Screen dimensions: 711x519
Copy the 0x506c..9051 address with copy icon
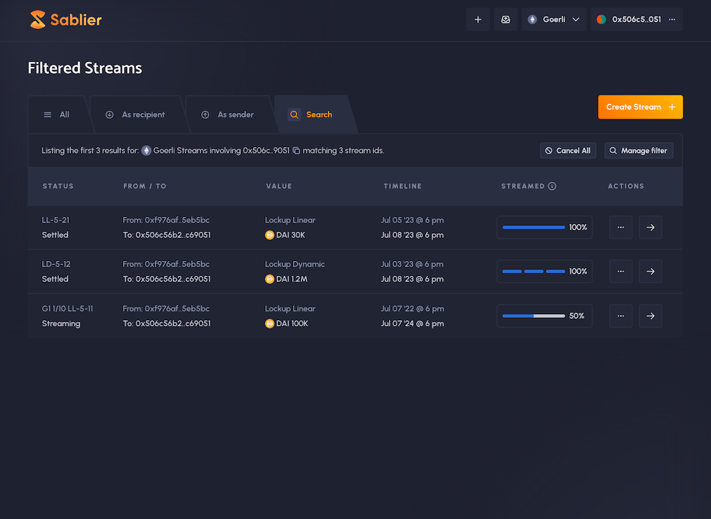(296, 151)
